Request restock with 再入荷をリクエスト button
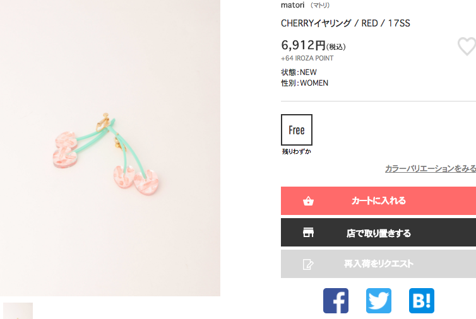476x319 pixels. click(x=378, y=264)
